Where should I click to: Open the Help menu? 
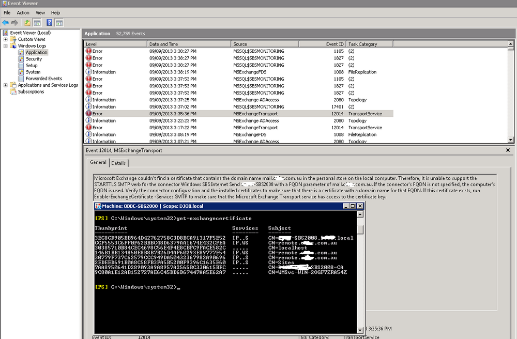[x=55, y=13]
